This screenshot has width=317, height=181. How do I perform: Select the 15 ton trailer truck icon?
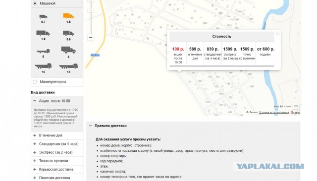tap(68, 66)
